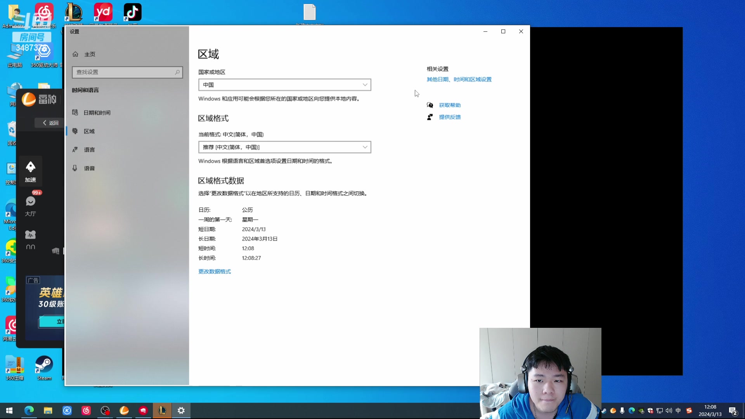Viewport: 745px width, 419px height.
Task: Open the 国家或地区 dropdown showing 中国
Action: (284, 85)
